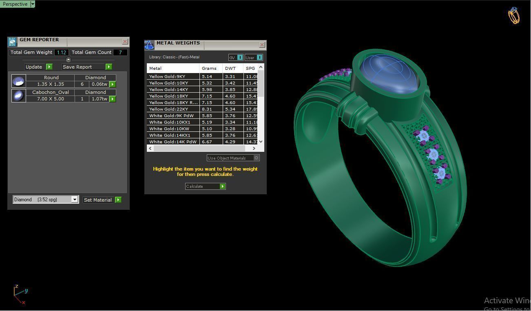The image size is (531, 311).
Task: Click the metal table vertical scrollbar thumb
Action: (x=261, y=84)
